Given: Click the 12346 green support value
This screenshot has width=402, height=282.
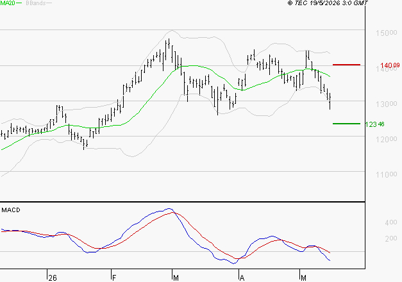Looking at the screenshot, I should click(374, 124).
